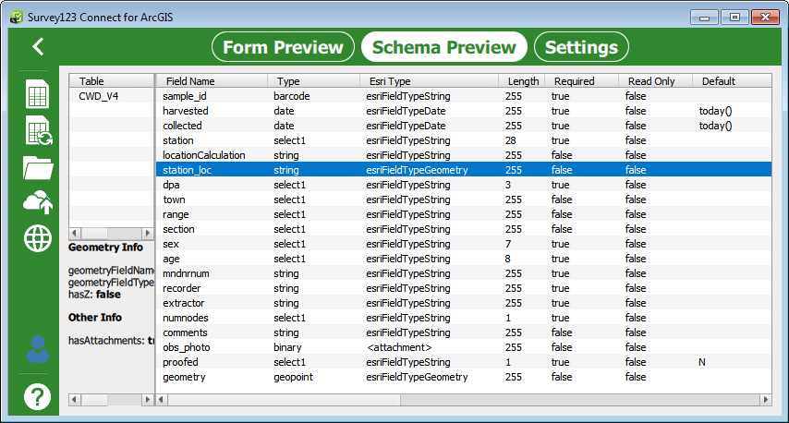Select the town field row

click(464, 199)
